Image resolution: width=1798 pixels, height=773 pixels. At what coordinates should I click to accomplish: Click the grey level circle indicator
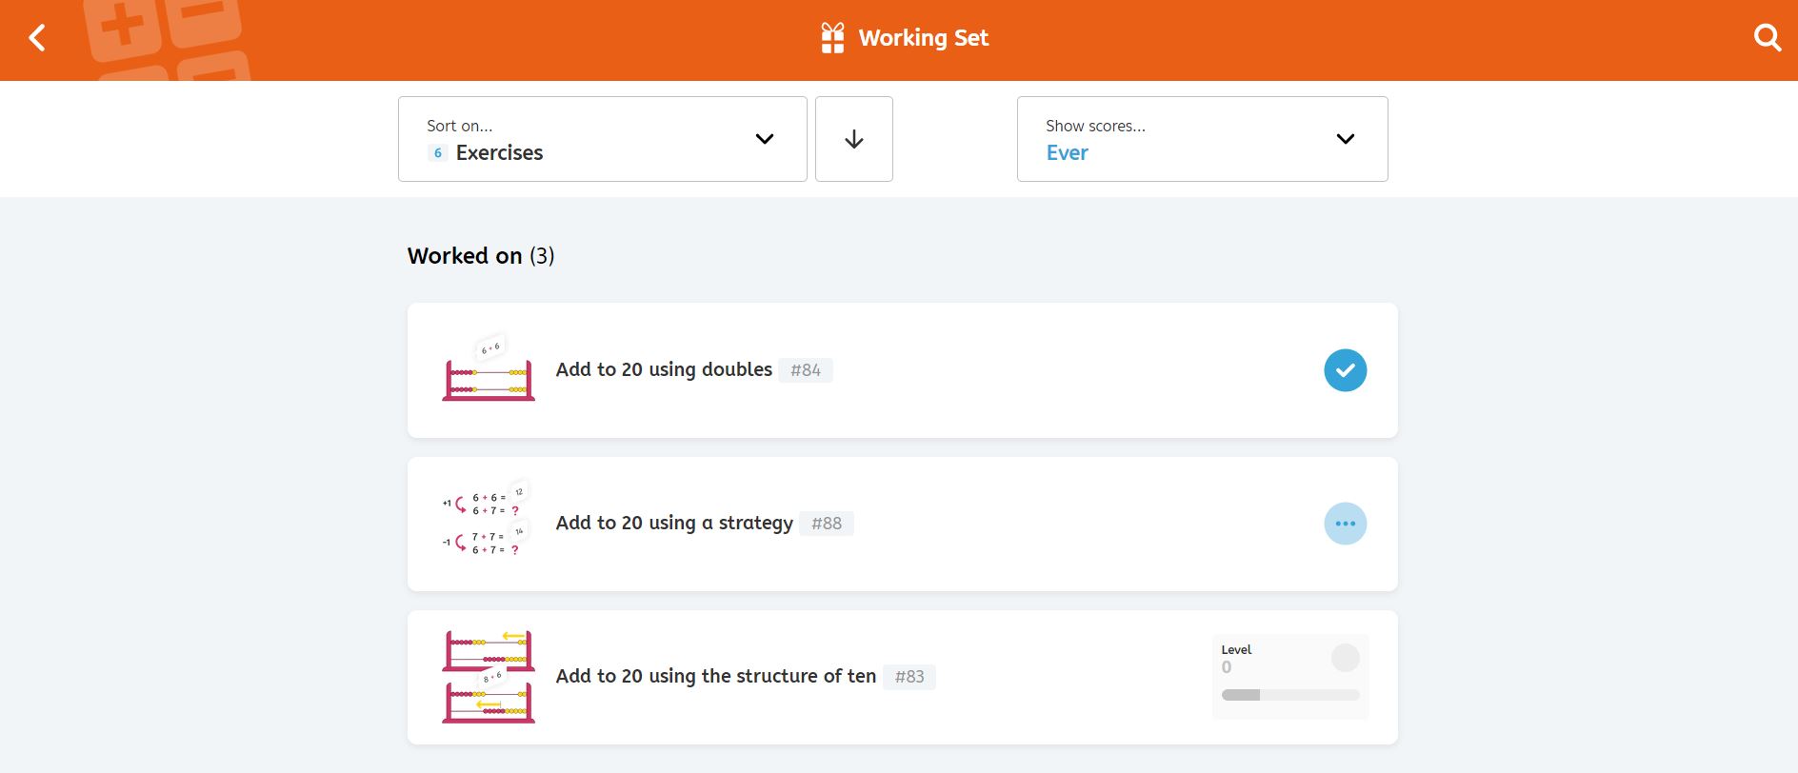[1345, 658]
